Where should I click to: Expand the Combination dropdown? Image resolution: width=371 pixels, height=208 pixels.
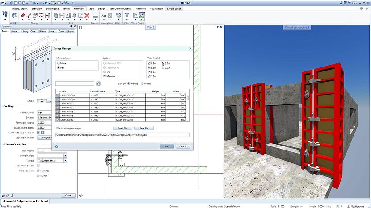coord(65,156)
